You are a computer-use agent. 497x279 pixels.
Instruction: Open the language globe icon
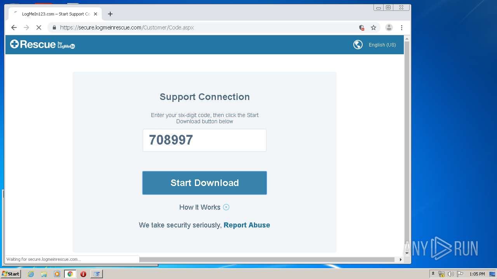(x=358, y=45)
